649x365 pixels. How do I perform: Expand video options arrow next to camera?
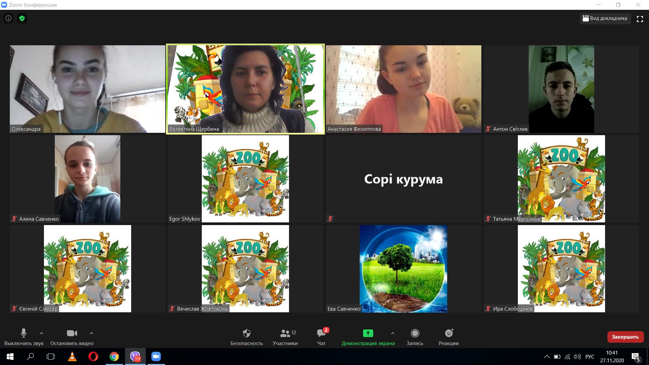click(x=91, y=333)
